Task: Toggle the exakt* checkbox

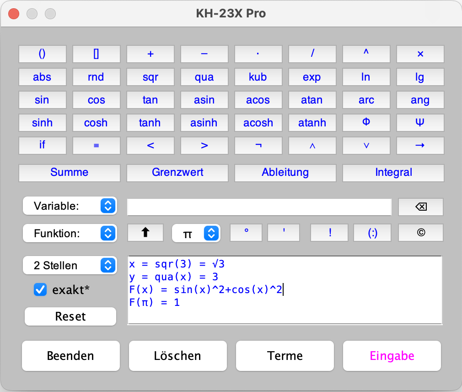Action: (x=41, y=289)
